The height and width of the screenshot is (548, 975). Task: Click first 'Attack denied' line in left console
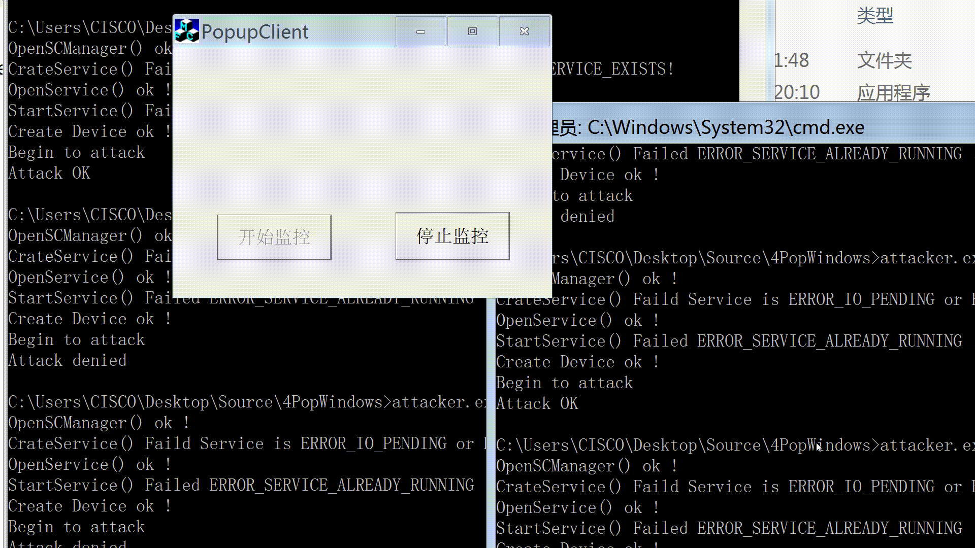click(x=68, y=361)
